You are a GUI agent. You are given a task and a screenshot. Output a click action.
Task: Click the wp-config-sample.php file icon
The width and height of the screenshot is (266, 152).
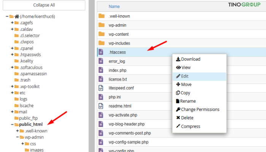click(x=101, y=142)
